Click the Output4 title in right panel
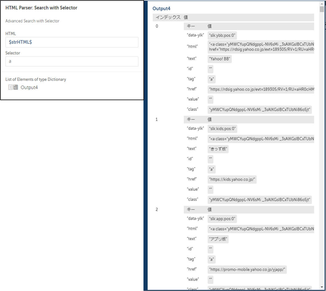This screenshot has height=291, width=326. click(161, 9)
